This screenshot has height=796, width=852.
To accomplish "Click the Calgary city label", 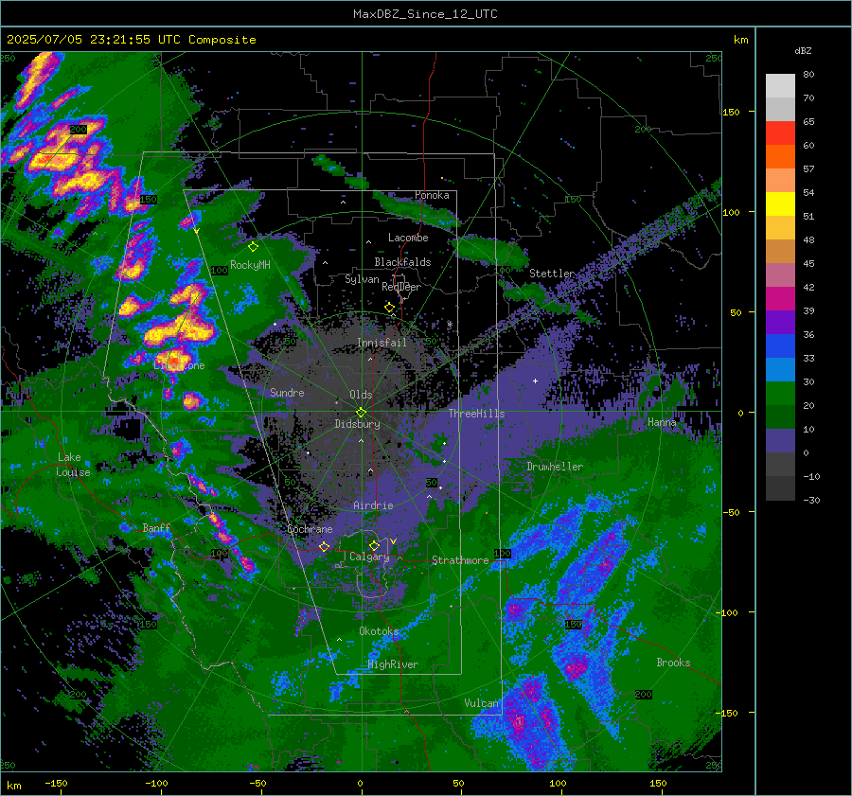I will 369,557.
